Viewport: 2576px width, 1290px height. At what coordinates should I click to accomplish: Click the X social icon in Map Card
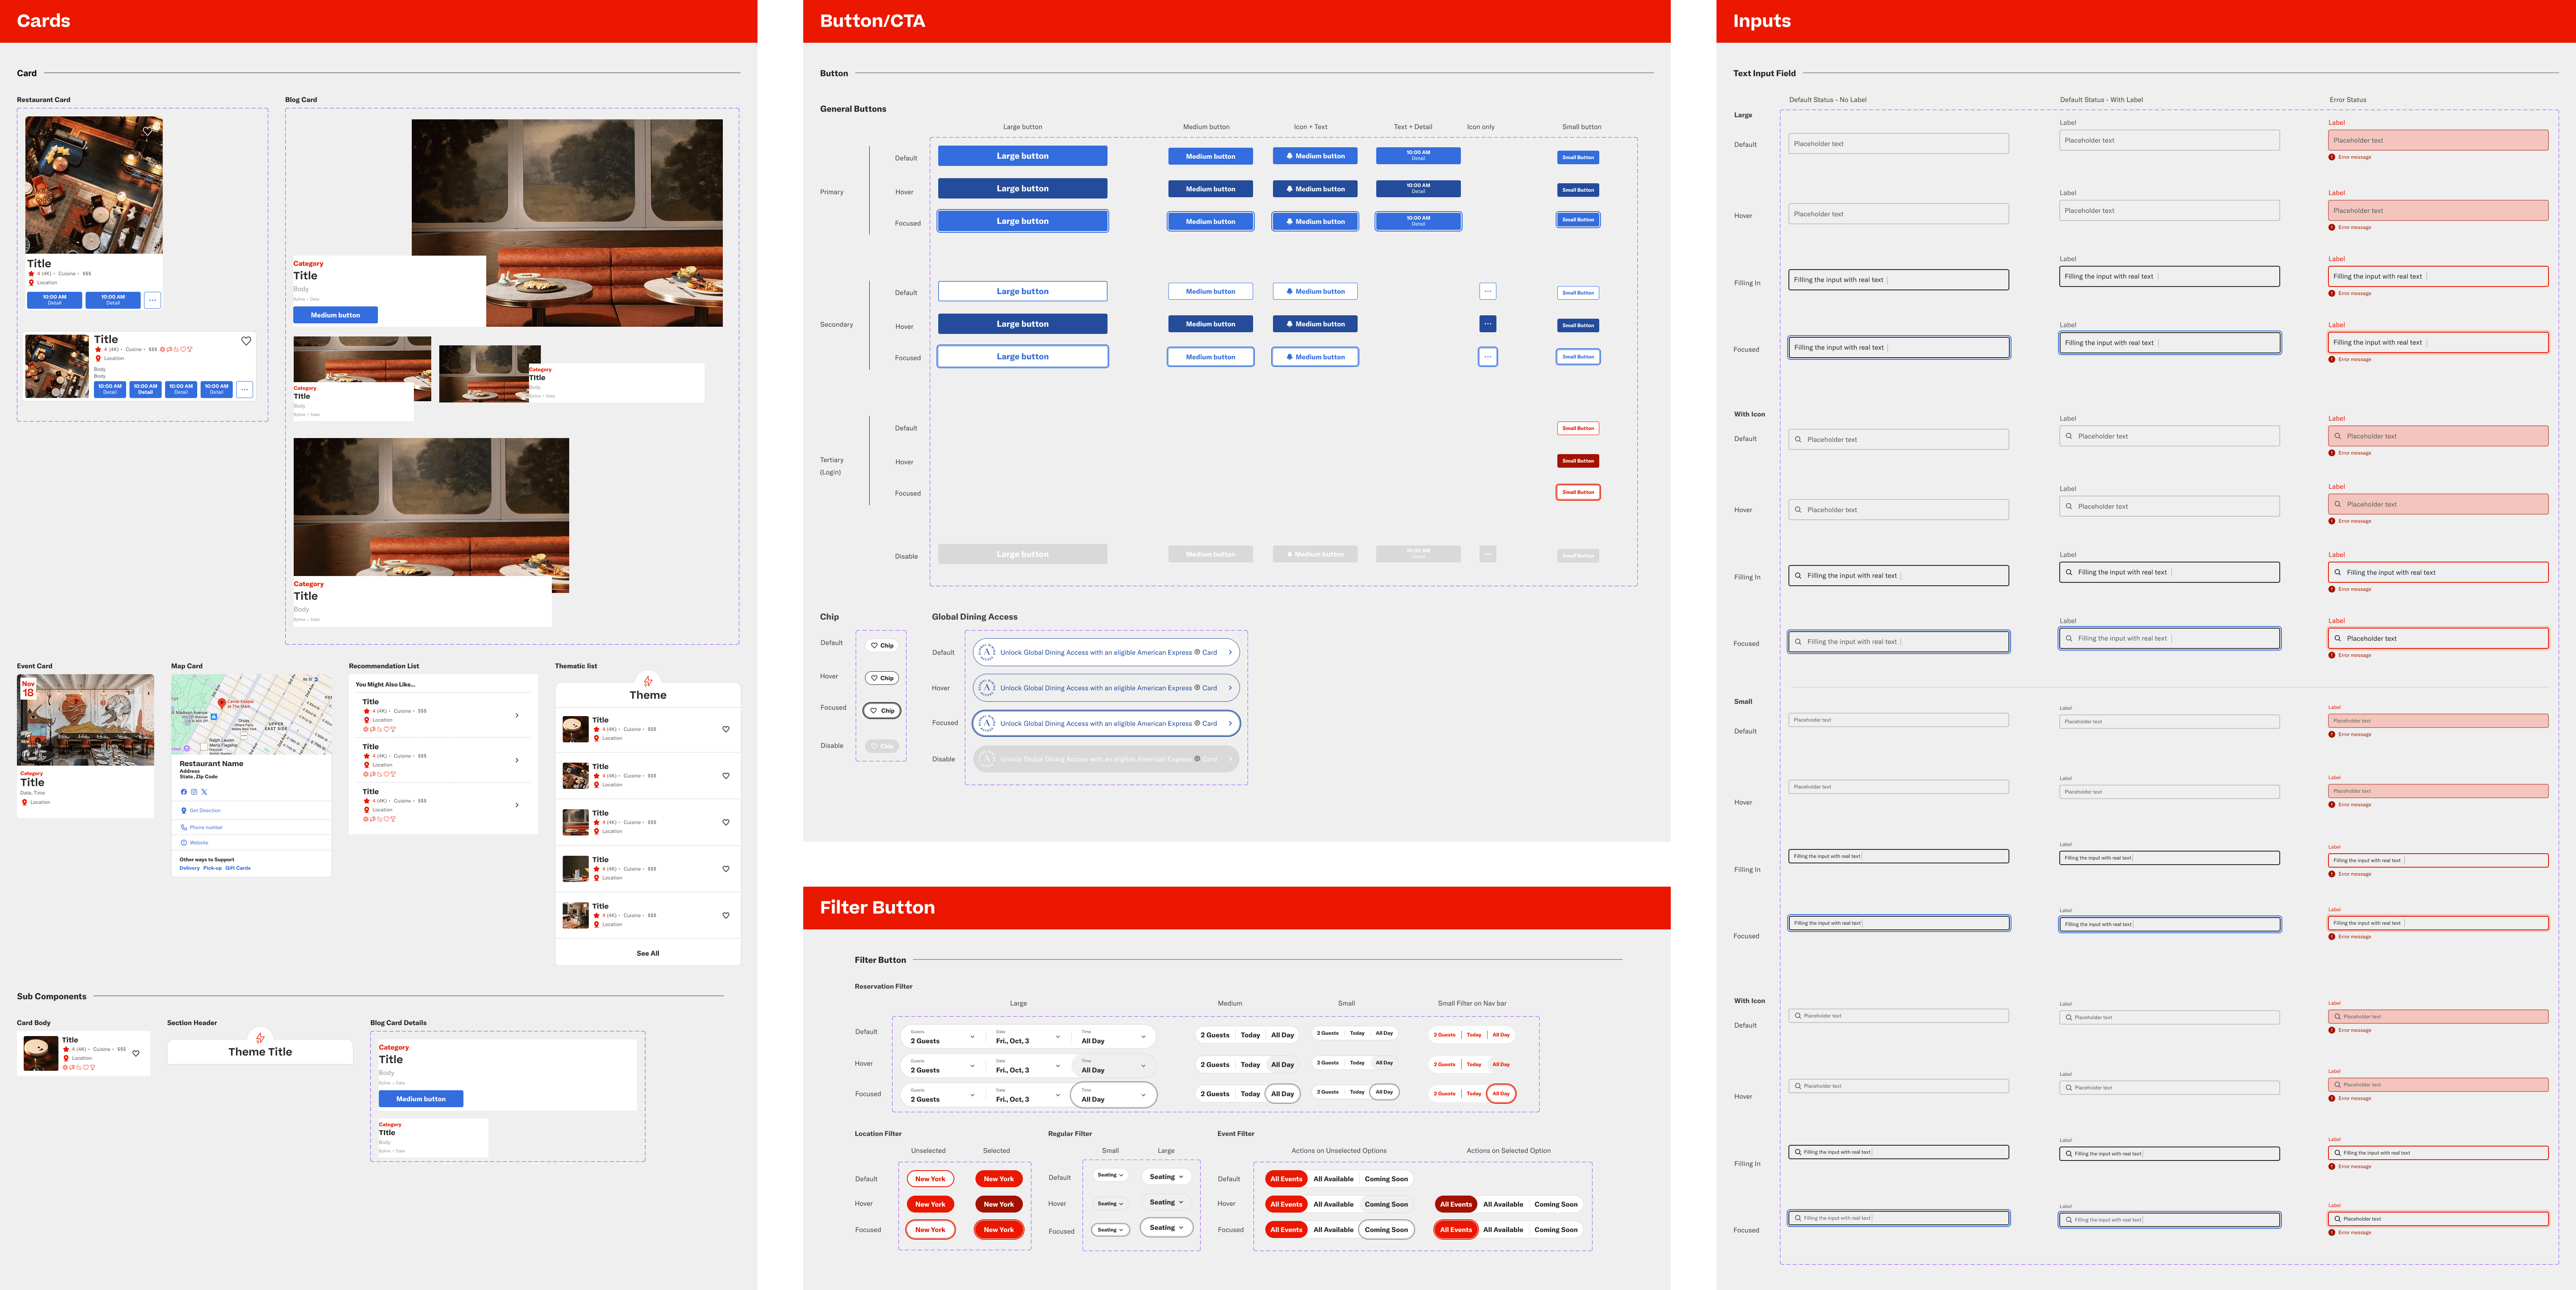[204, 792]
